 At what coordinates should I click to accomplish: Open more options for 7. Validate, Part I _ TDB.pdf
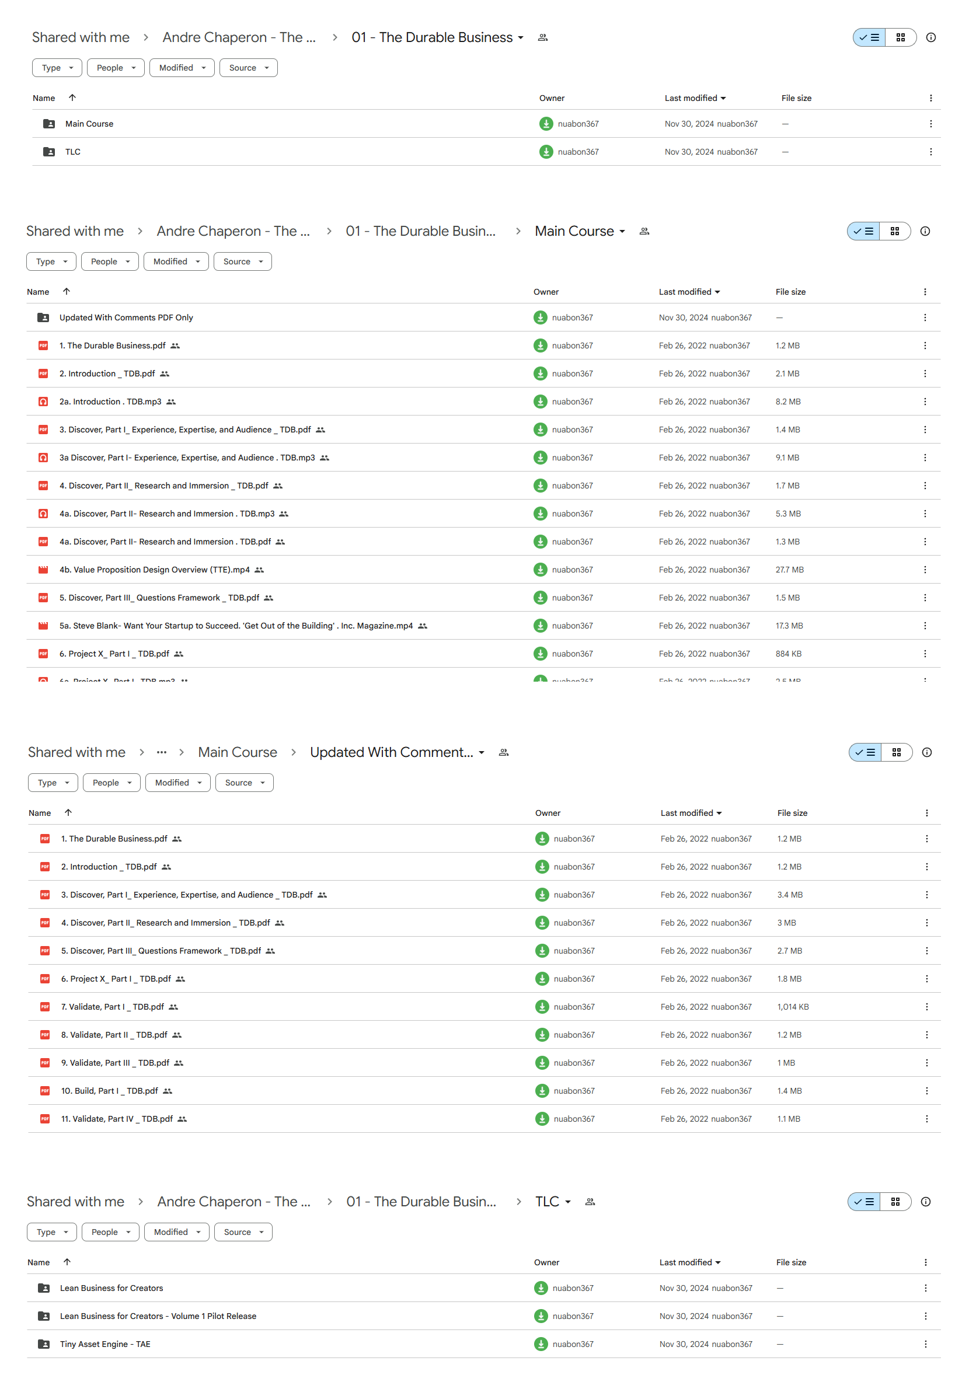[926, 1006]
